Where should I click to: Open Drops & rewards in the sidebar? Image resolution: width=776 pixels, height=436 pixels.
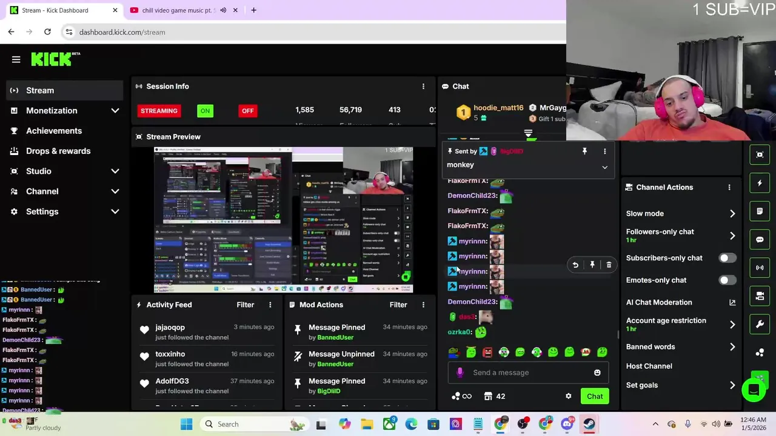coord(64,151)
